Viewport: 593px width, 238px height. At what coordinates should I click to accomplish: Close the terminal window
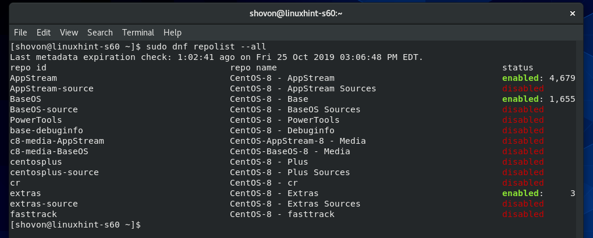[x=573, y=12]
